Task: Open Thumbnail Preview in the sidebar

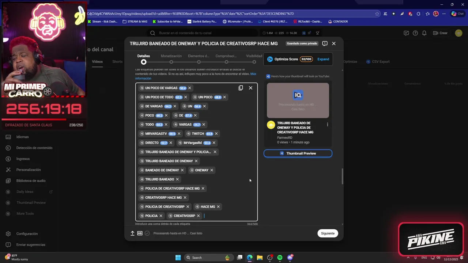Action: point(31,203)
